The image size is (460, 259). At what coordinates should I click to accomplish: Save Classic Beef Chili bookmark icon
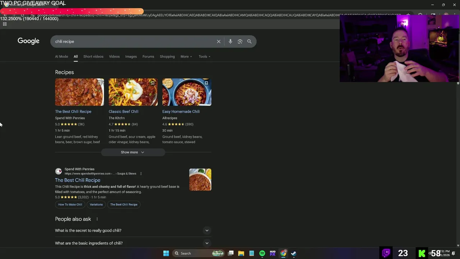point(153,83)
